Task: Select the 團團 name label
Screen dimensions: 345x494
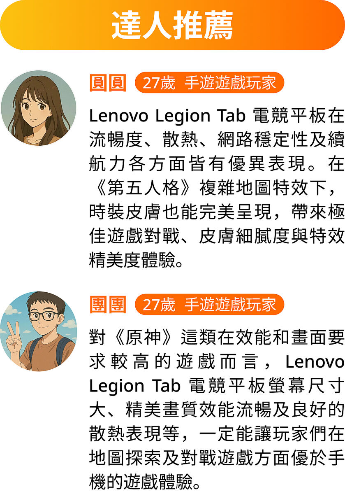Action: pos(108,305)
